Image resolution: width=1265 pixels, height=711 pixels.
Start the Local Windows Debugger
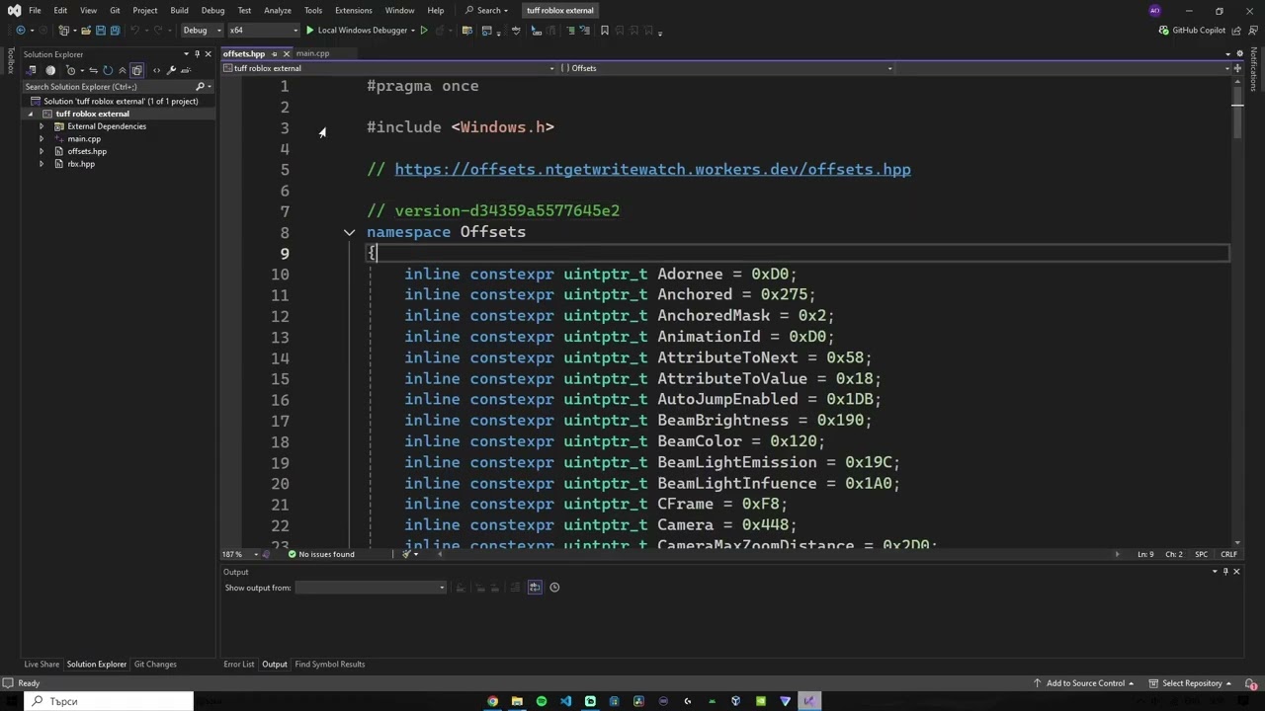pyautogui.click(x=356, y=30)
